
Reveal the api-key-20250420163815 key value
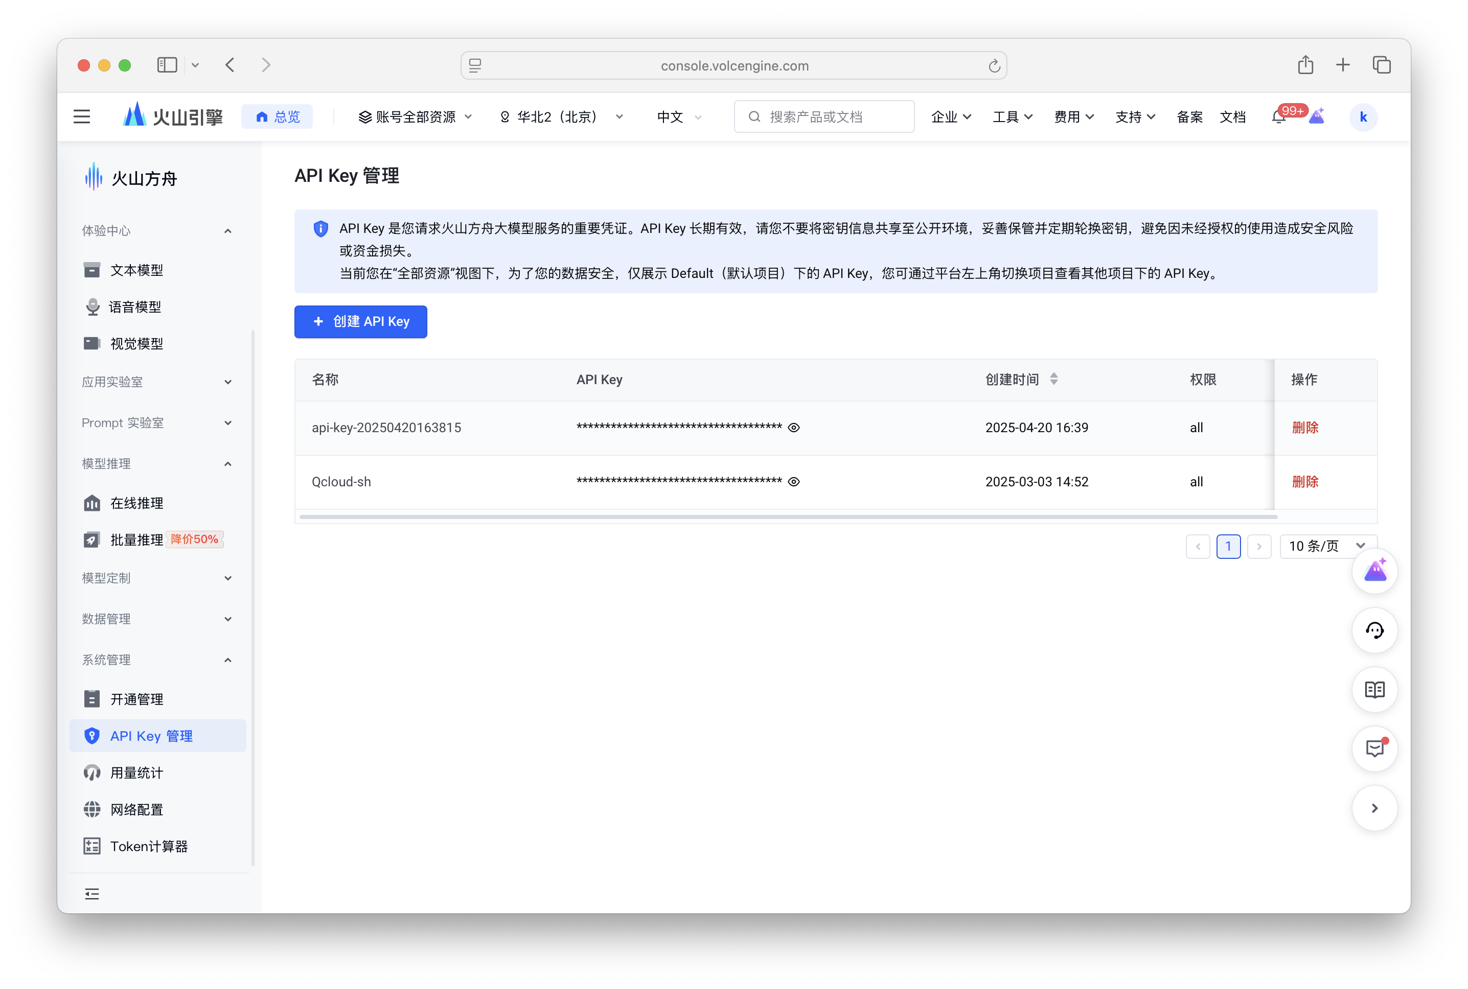793,427
